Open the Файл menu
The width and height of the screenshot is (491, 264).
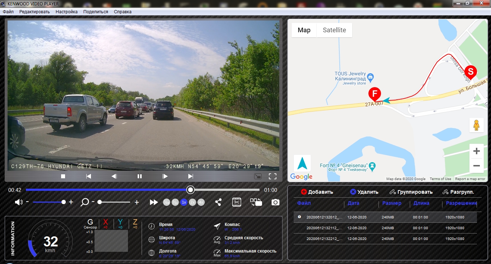8,12
